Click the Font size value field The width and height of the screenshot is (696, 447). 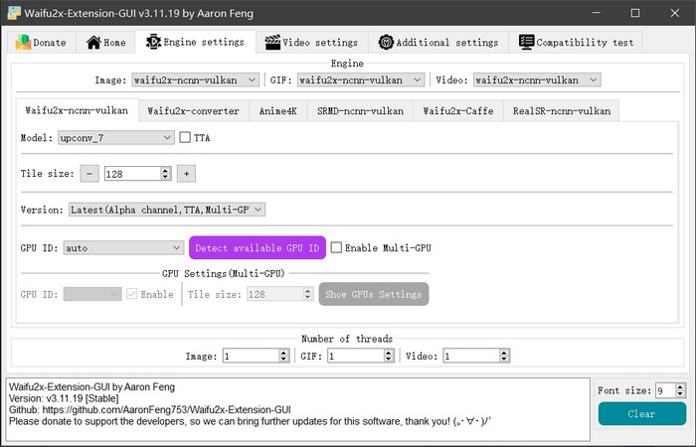coord(666,390)
